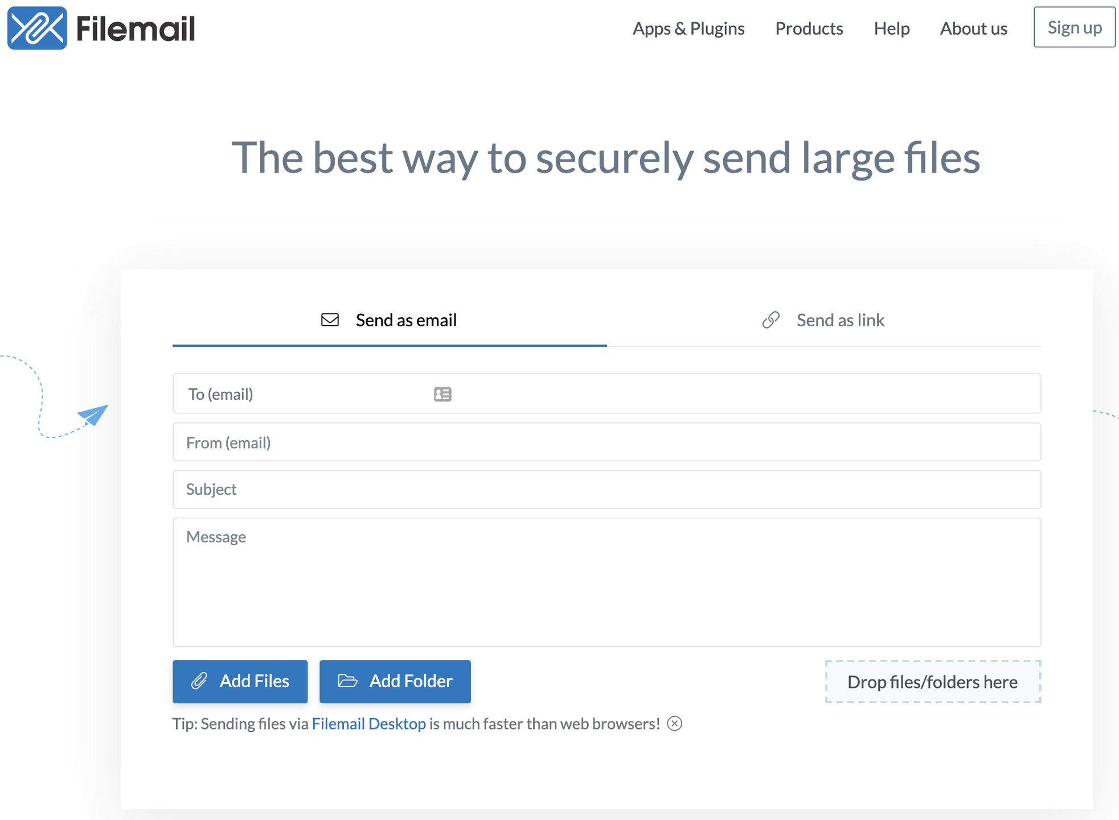Click the Message text area
This screenshot has width=1119, height=820.
coord(606,581)
